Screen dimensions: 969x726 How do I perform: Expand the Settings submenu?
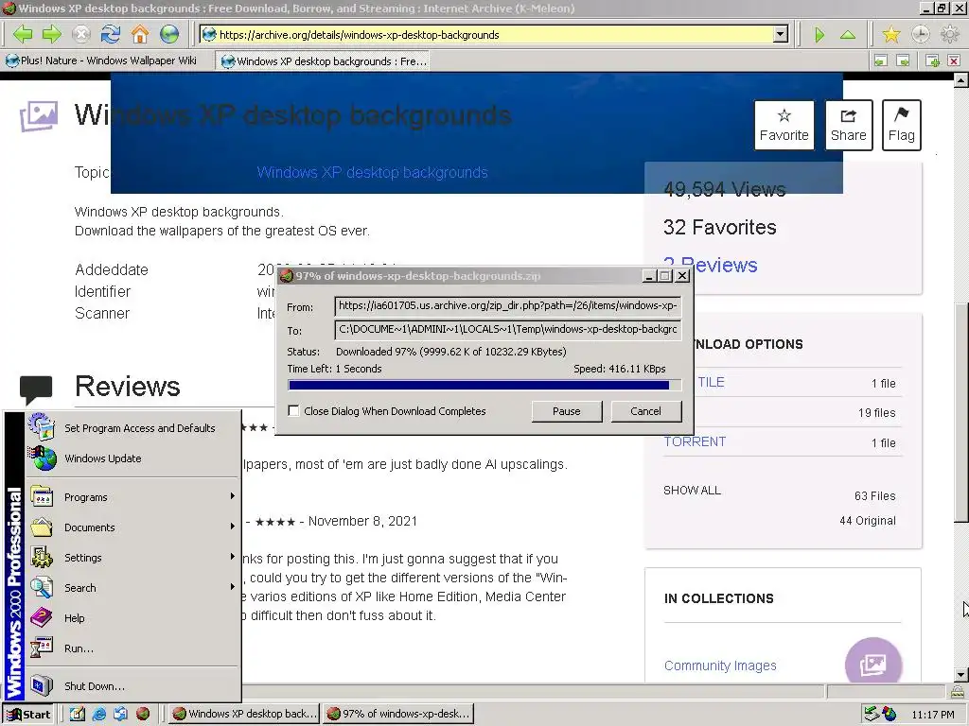(x=132, y=558)
